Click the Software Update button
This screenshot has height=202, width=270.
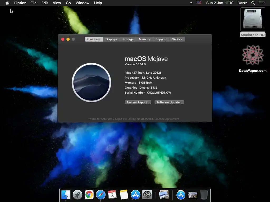(x=169, y=102)
